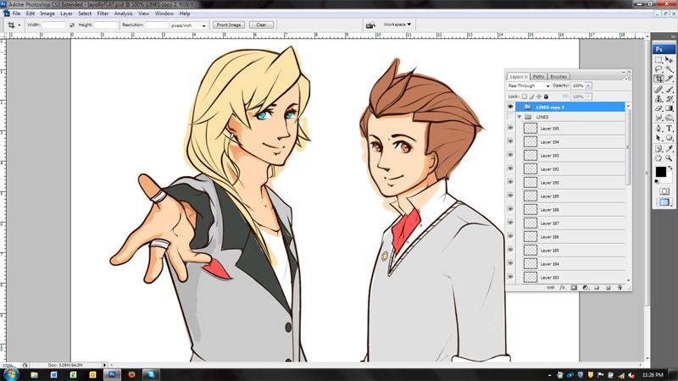Toggle Quick Mask mode button
The height and width of the screenshot is (381, 678).
(x=664, y=191)
